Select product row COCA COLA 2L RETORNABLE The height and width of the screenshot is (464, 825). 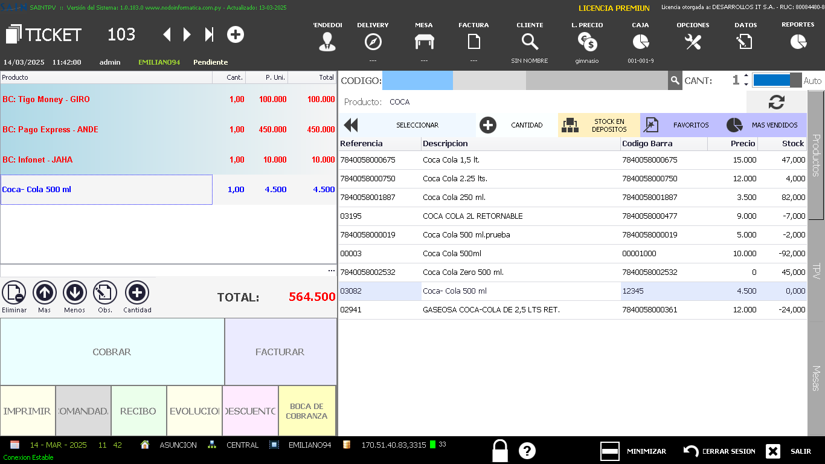[x=573, y=216]
